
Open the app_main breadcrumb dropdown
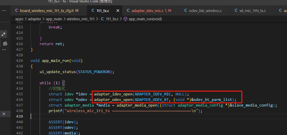point(54,19)
